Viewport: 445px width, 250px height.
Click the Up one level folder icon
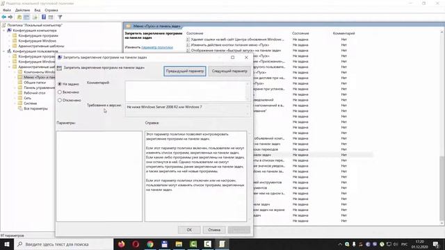(19, 17)
